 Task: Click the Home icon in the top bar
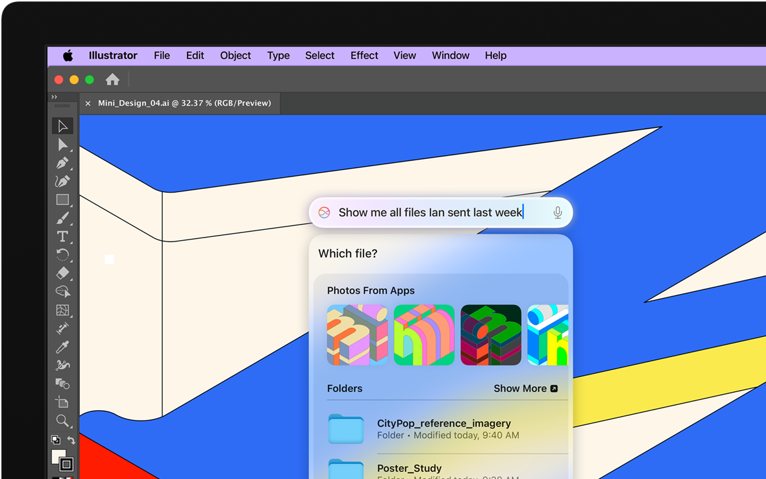point(112,79)
